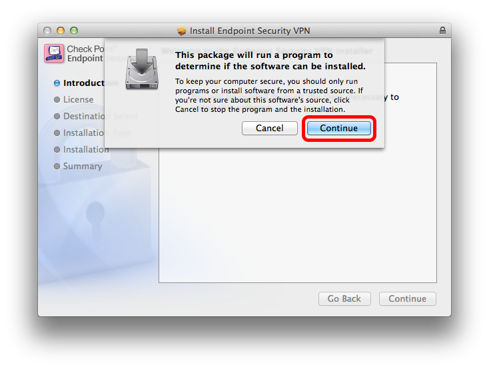Click the dimmed Continue button at window bottom
489x369 pixels.
click(408, 299)
